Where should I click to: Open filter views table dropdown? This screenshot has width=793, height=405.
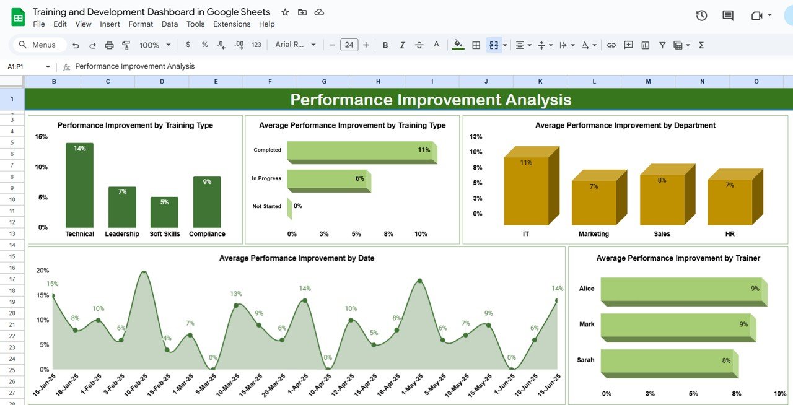(x=681, y=45)
